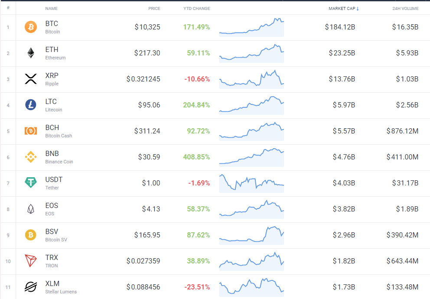
Task: Sort by the Name column header
Action: click(51, 9)
